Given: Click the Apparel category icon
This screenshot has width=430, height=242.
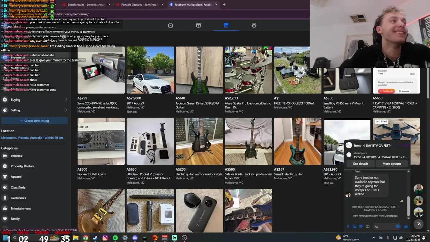Looking at the screenshot, I should pyautogui.click(x=5, y=176).
